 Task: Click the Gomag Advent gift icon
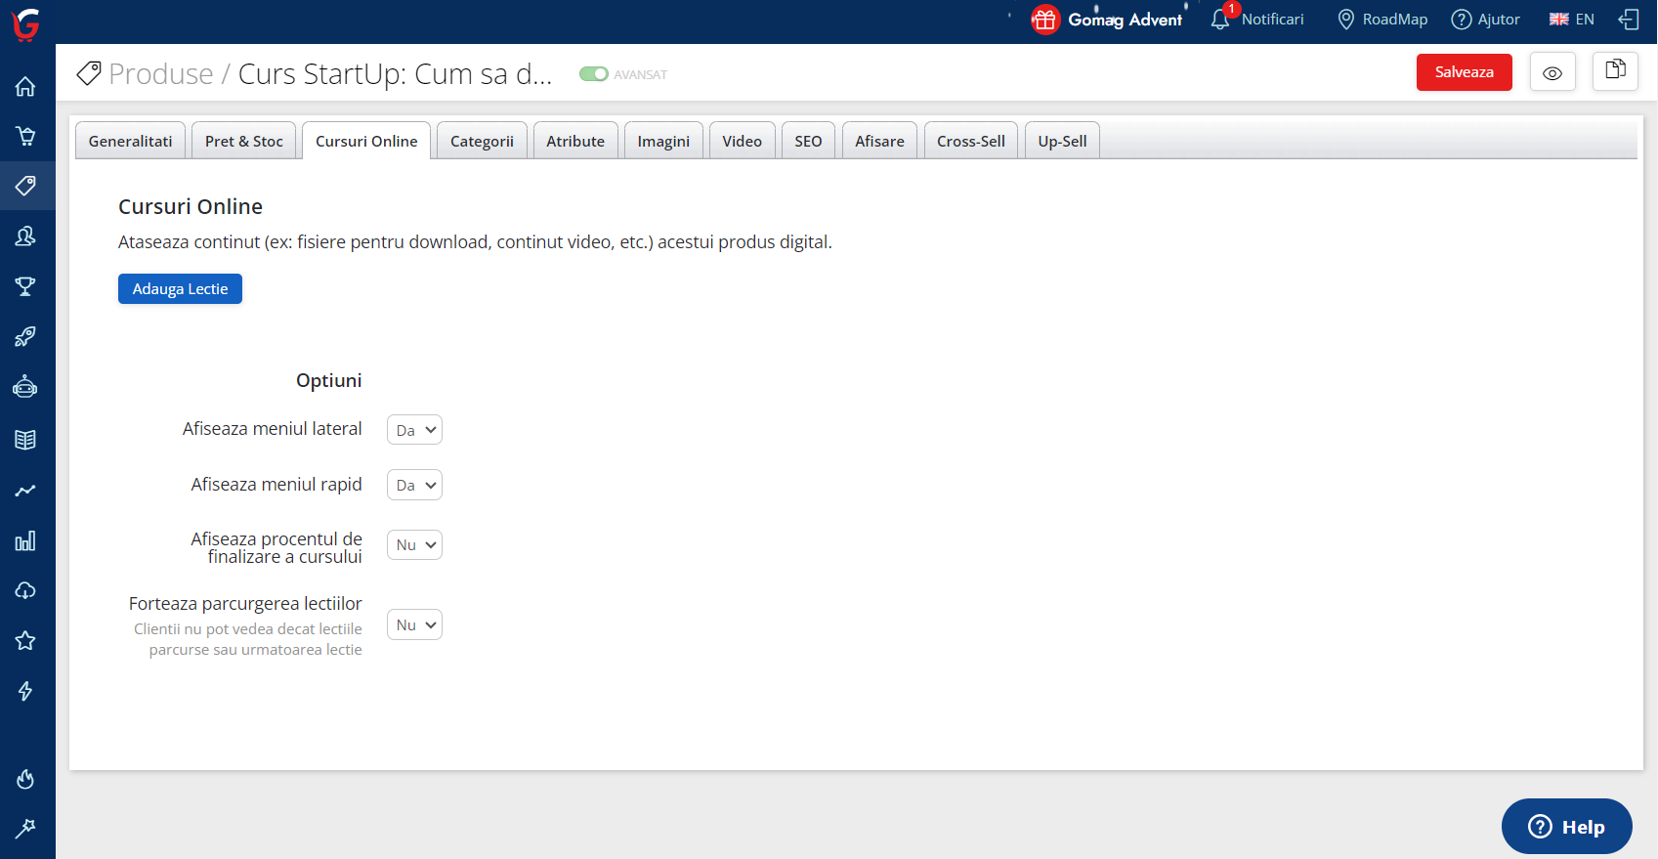point(1044,20)
